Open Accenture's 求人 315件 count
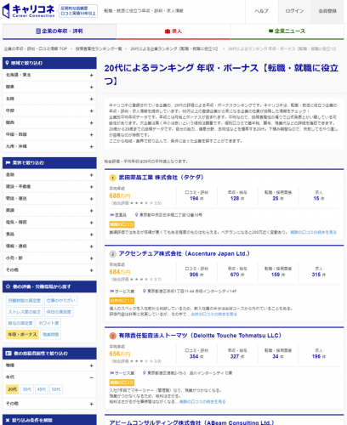The width and height of the screenshot is (347, 425). point(319,272)
